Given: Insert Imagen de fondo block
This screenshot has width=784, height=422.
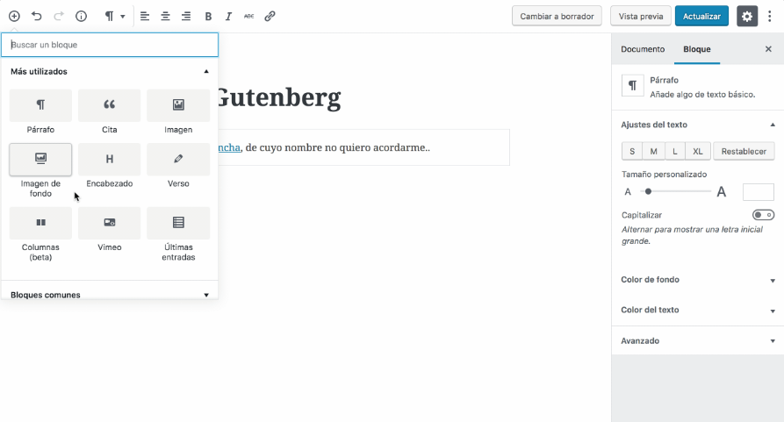Looking at the screenshot, I should click(x=40, y=171).
